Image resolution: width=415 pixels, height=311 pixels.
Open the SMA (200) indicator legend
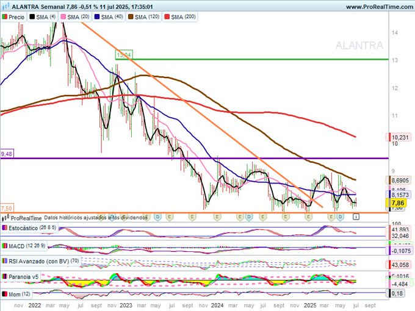tap(180, 17)
